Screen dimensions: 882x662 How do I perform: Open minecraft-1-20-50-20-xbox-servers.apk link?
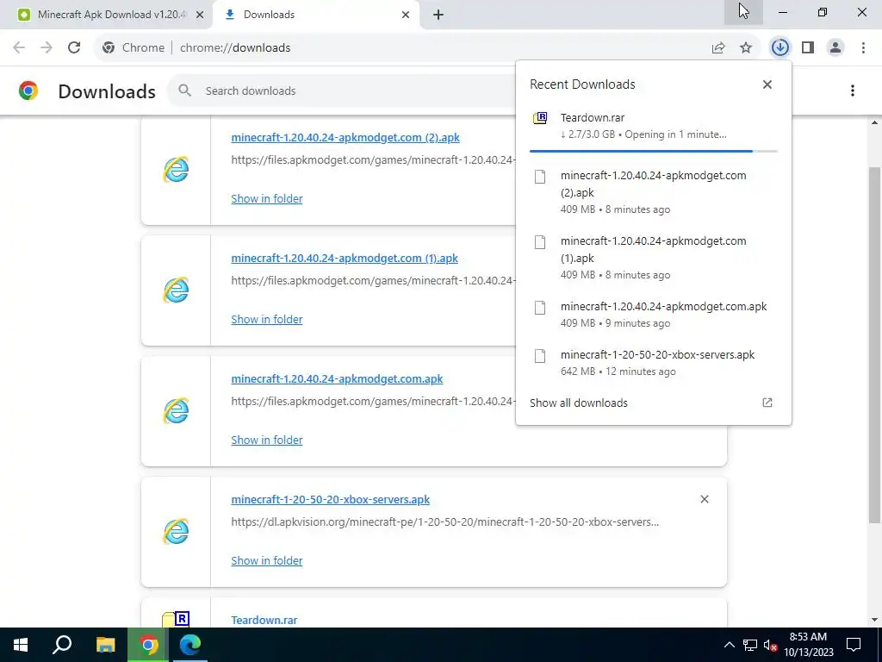coord(330,499)
